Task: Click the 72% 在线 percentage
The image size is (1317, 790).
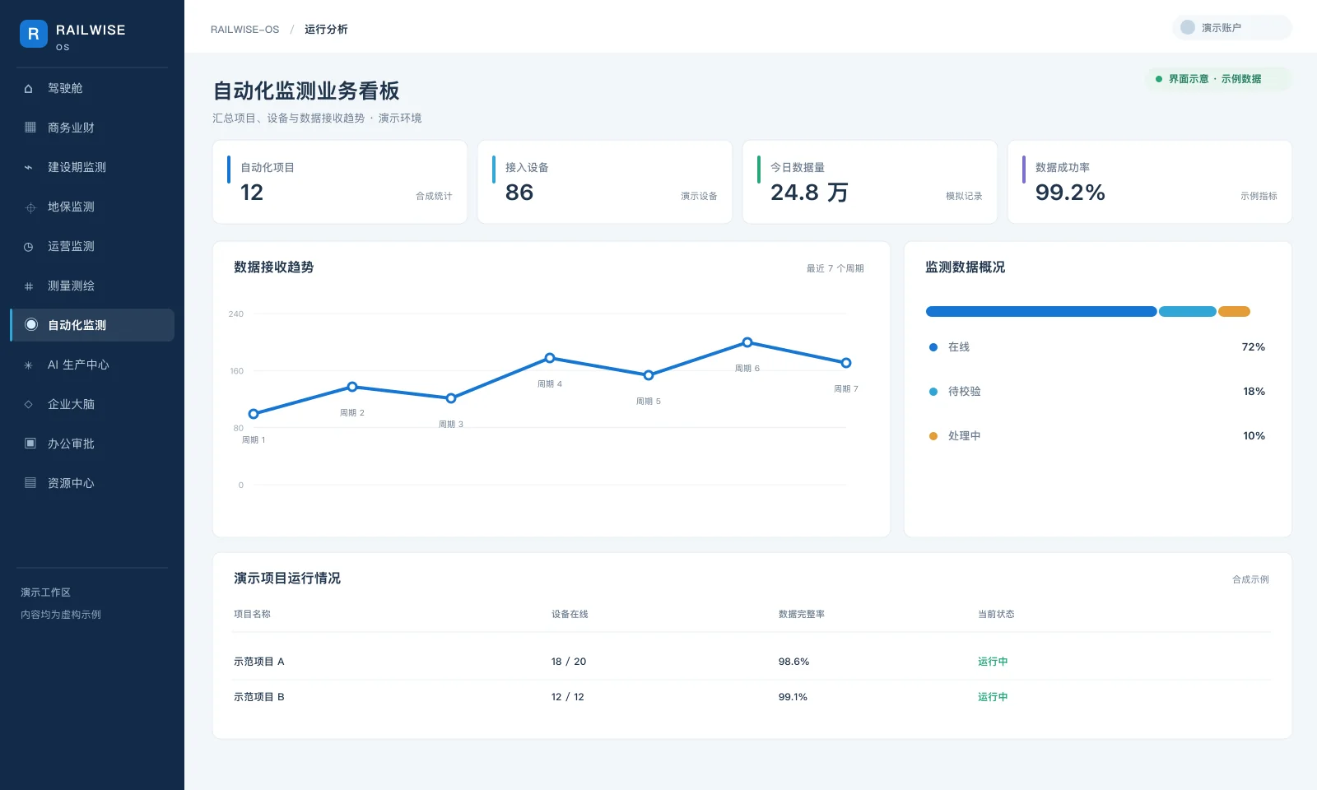Action: [x=1254, y=347]
